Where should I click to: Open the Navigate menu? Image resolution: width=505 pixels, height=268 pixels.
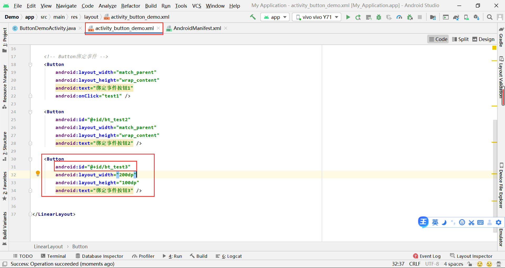click(x=66, y=6)
